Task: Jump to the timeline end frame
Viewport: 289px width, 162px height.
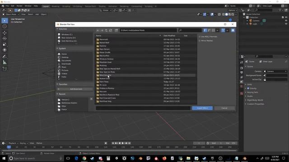Action: click(130, 143)
